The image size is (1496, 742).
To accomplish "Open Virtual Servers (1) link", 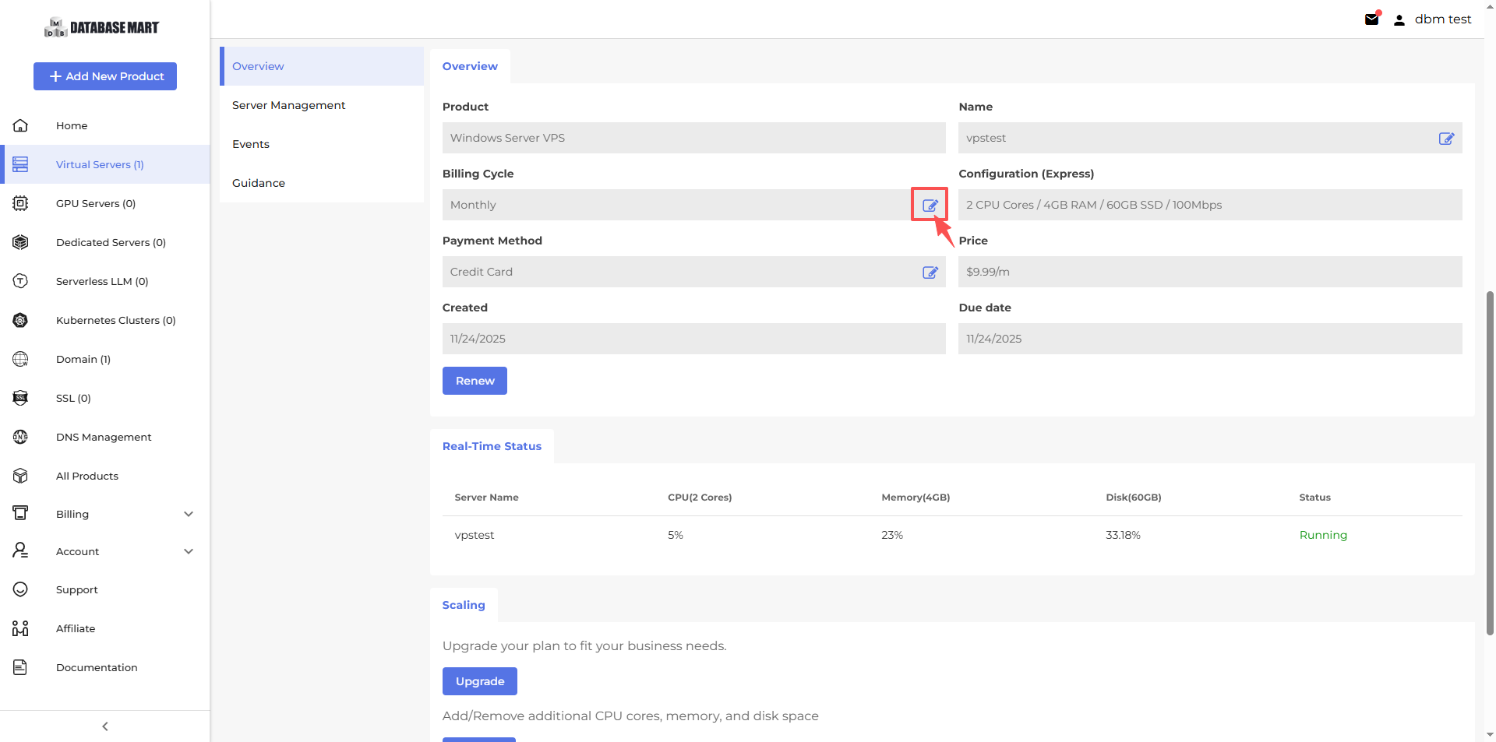I will (100, 164).
